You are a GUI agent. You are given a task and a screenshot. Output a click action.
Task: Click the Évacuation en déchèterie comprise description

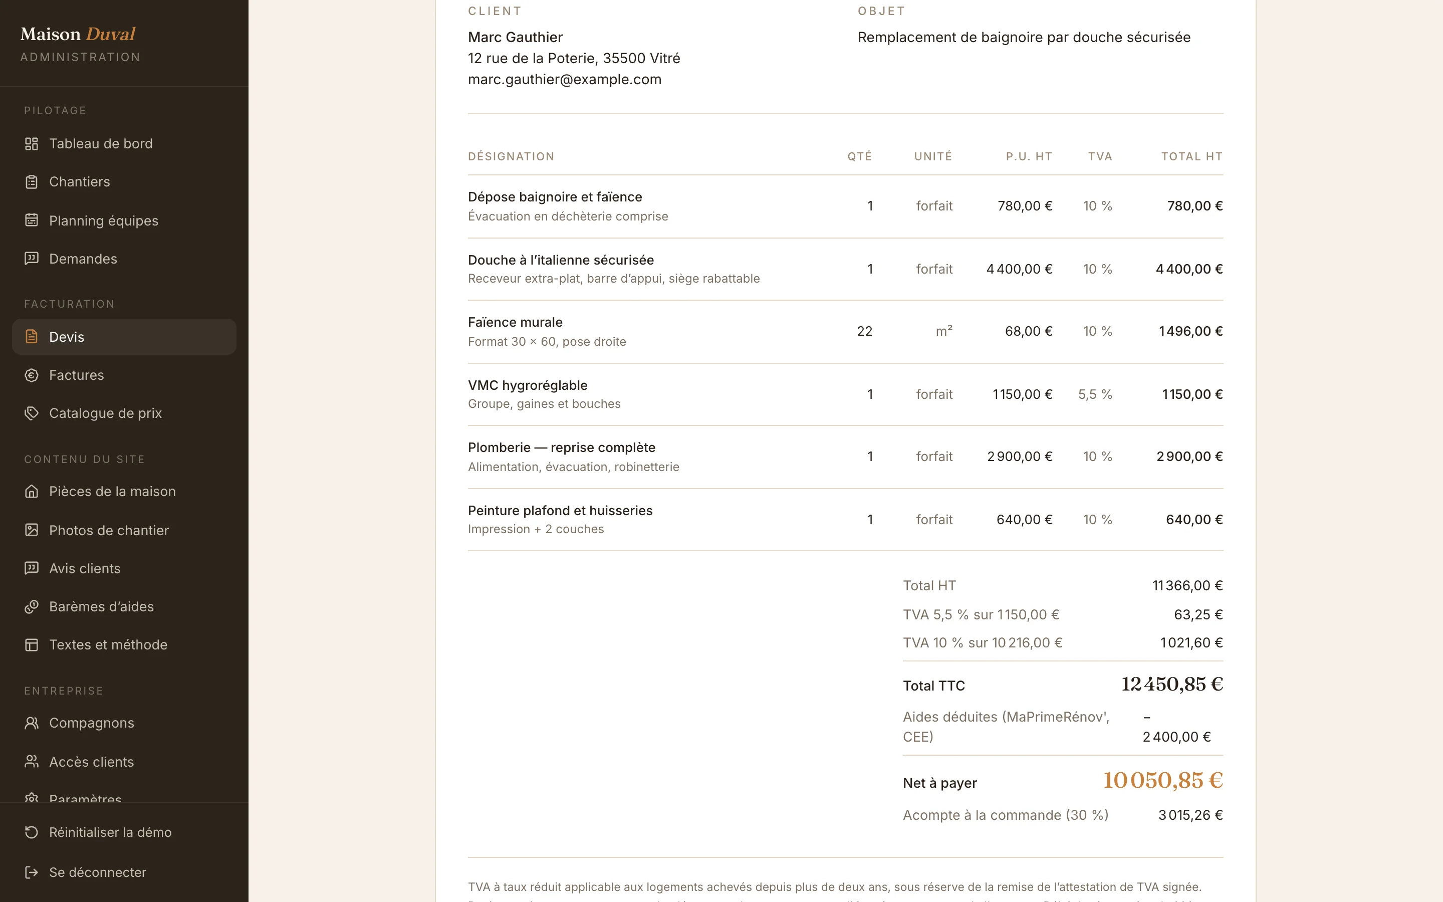pos(568,216)
